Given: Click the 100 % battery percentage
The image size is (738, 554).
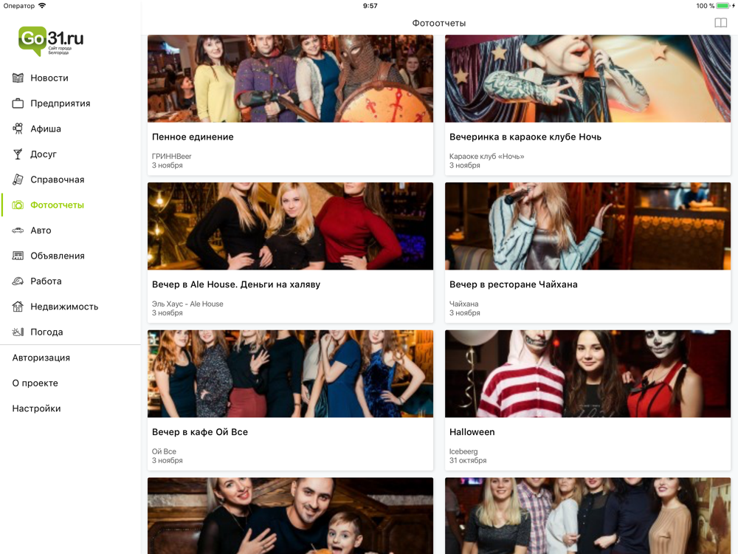Looking at the screenshot, I should (x=705, y=6).
